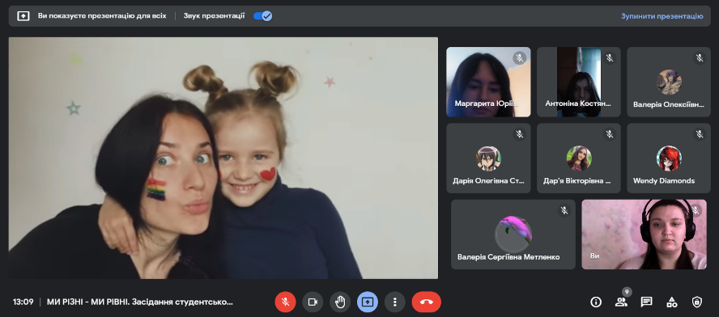Click the presentation screen icon in top banner
719x317 pixels.
pyautogui.click(x=23, y=16)
